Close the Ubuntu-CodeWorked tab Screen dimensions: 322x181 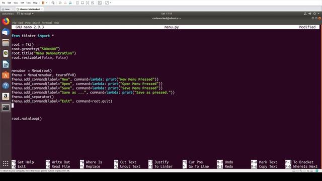pos(42,9)
